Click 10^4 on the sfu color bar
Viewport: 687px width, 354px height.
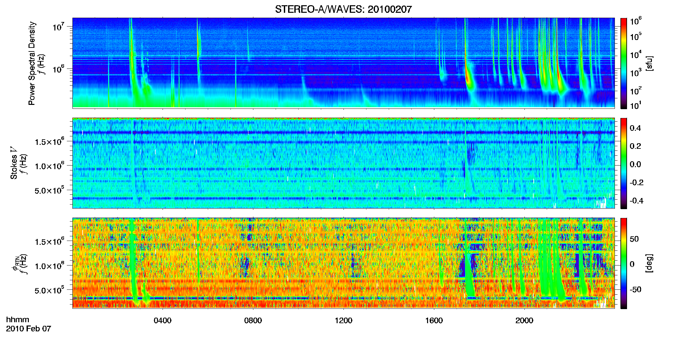(x=636, y=55)
